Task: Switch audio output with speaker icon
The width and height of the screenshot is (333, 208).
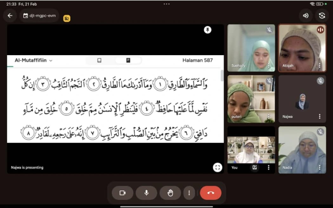Action: [306, 16]
